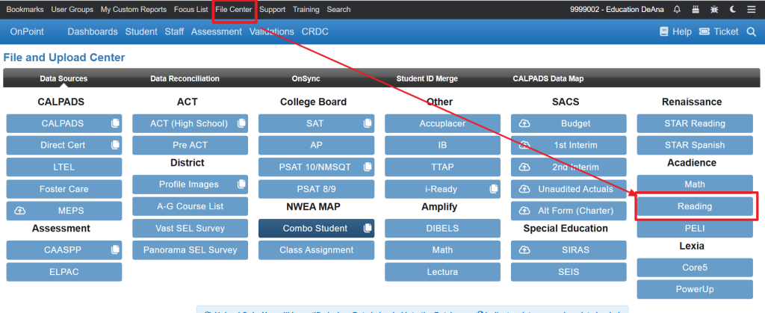Open the notifications bell icon
Image resolution: width=765 pixels, height=313 pixels.
[677, 10]
